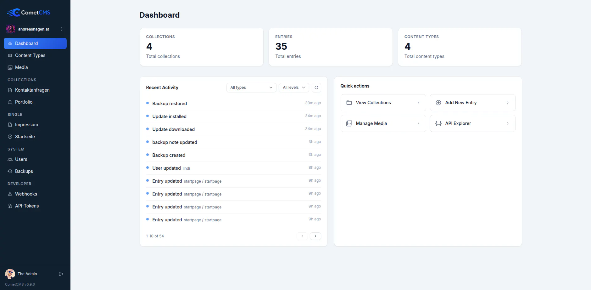591x290 pixels.
Task: Click the Update downloaded activity row
Action: tap(233, 129)
